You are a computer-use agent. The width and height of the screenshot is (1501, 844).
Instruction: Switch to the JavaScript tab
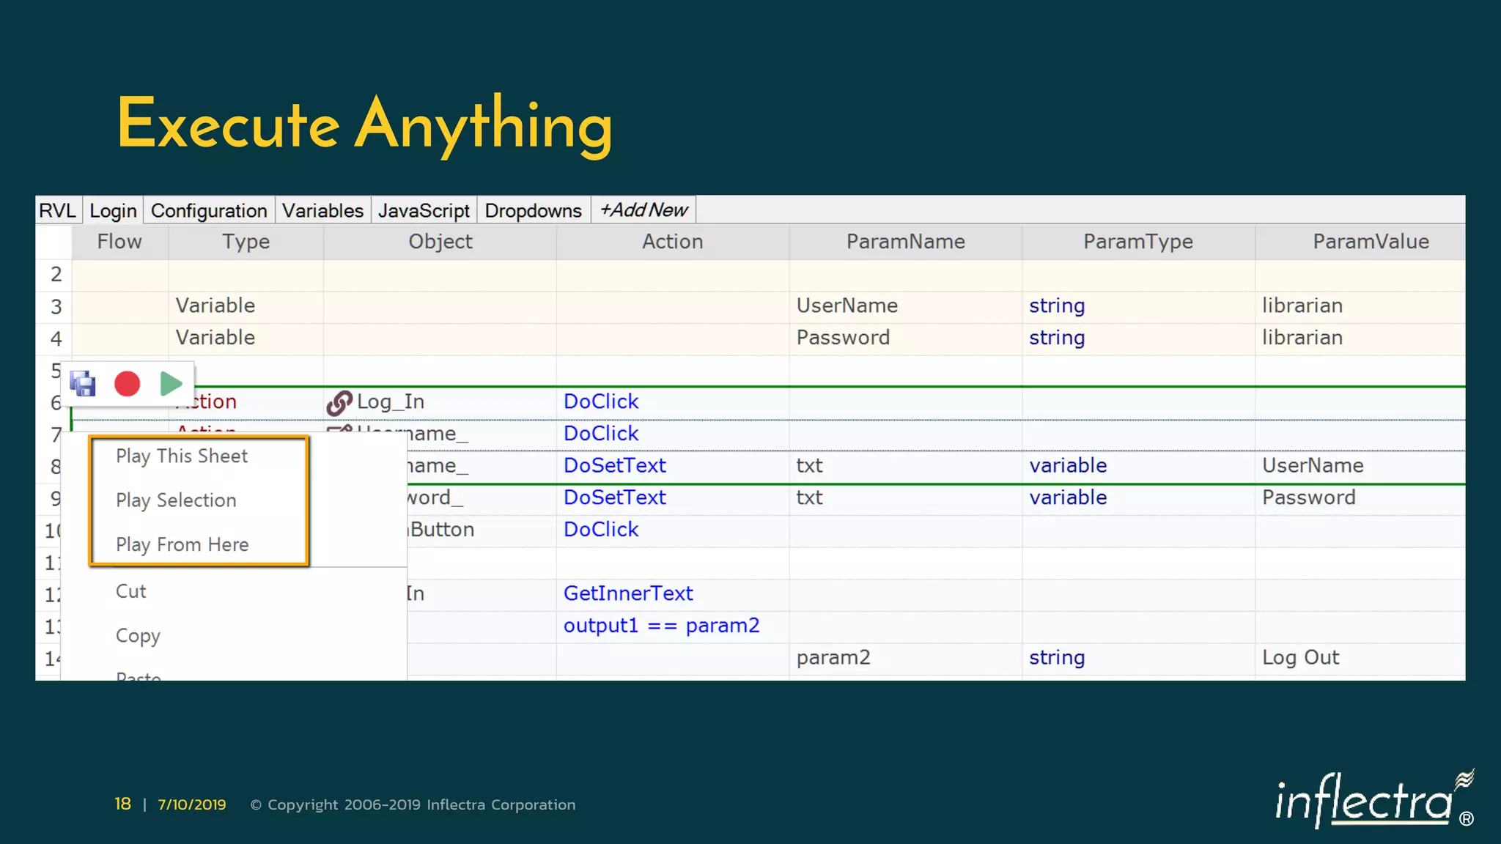[x=424, y=211]
